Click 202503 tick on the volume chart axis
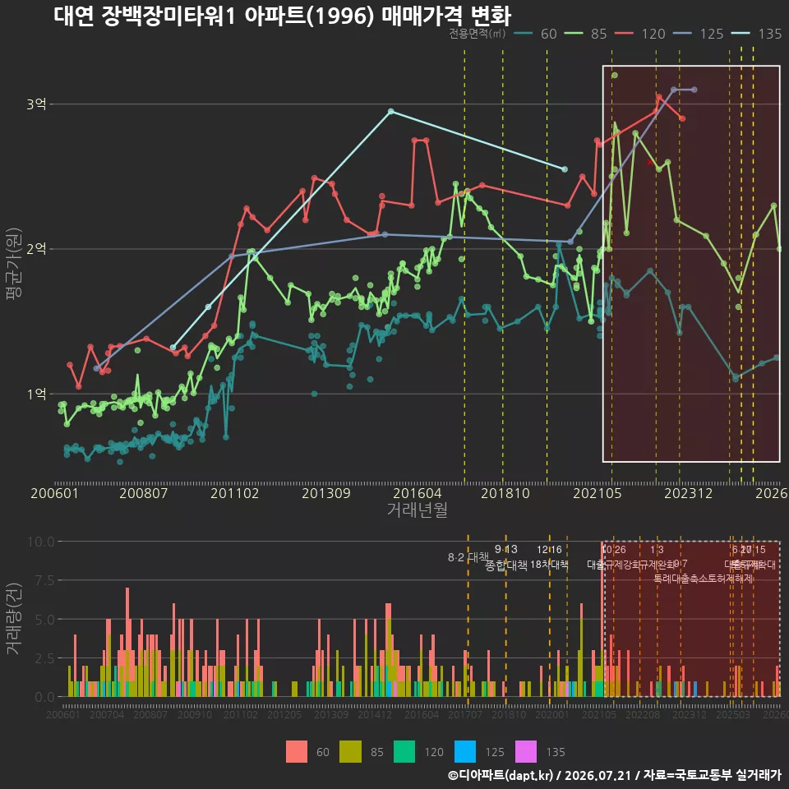This screenshot has height=789, width=789. coord(733,714)
